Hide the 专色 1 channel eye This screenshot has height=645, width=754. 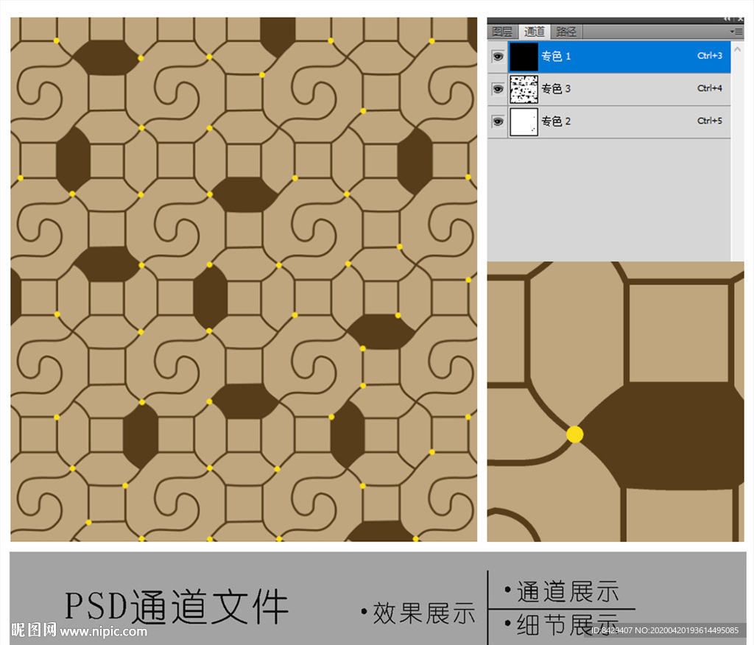click(x=498, y=57)
